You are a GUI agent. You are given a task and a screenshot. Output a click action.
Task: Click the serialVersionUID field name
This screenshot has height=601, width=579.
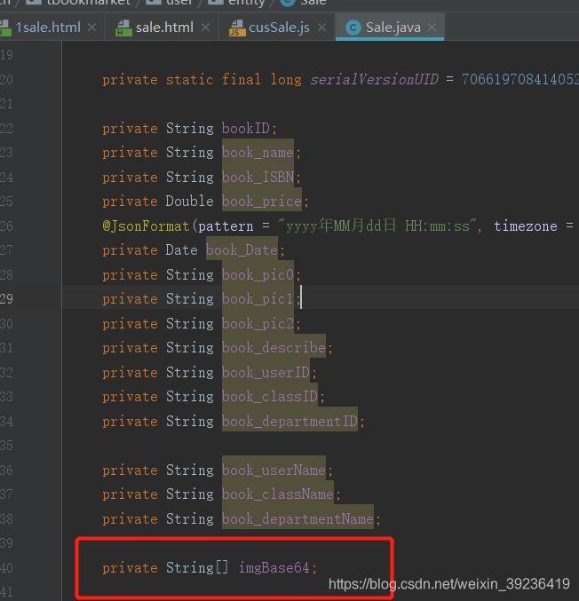tap(374, 79)
